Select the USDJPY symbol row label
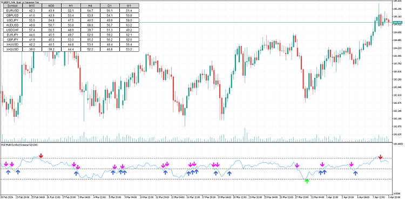This screenshot has height=200, width=405. (13, 20)
